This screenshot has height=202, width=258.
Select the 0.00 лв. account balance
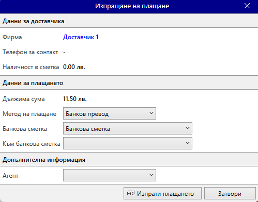click(x=74, y=67)
